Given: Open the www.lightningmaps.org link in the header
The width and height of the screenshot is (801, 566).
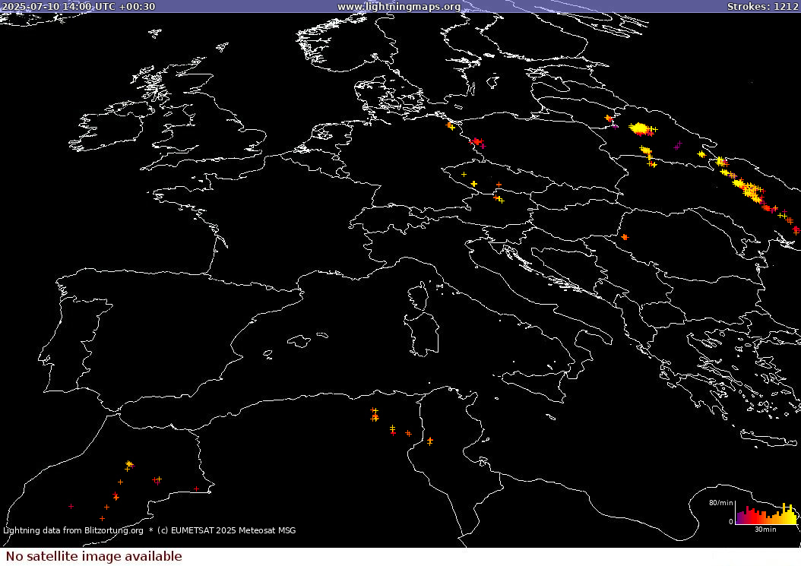Looking at the screenshot, I should tap(399, 7).
